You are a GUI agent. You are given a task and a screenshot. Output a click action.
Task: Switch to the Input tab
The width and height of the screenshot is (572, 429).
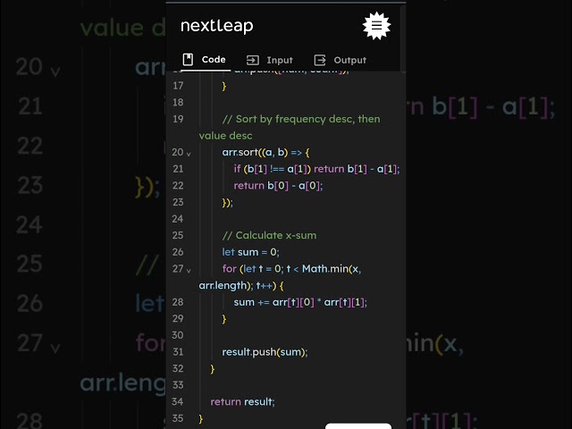270,60
